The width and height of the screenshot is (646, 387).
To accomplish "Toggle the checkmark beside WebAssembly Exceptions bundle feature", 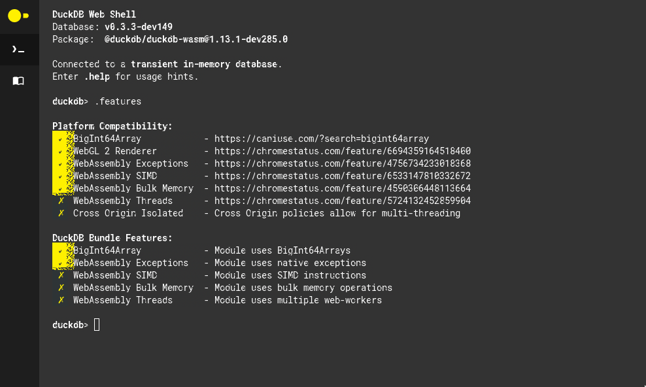I will pos(61,262).
